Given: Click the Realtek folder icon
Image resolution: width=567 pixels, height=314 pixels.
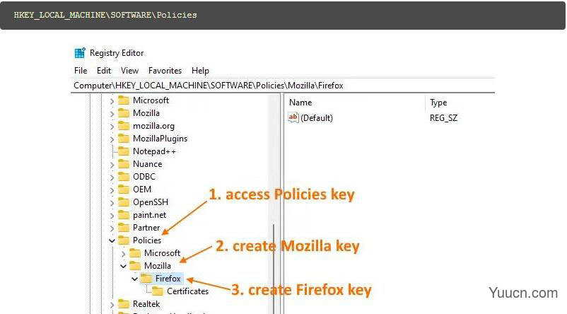Looking at the screenshot, I should pos(124,304).
